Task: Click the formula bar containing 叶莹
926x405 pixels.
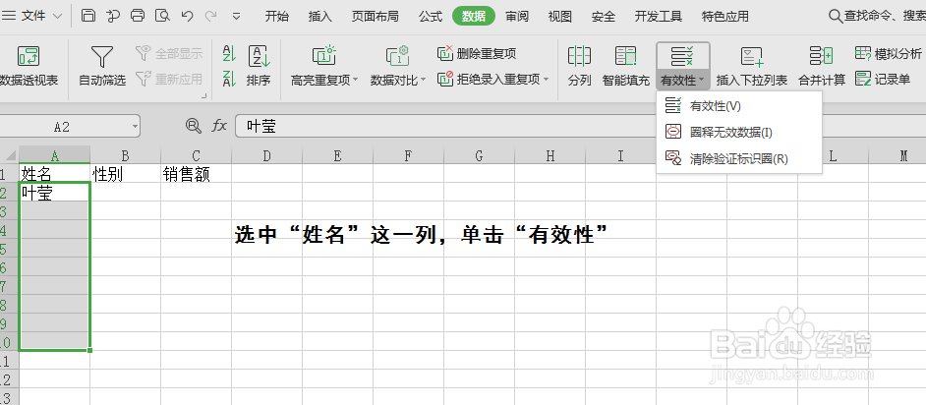Action: [443, 127]
